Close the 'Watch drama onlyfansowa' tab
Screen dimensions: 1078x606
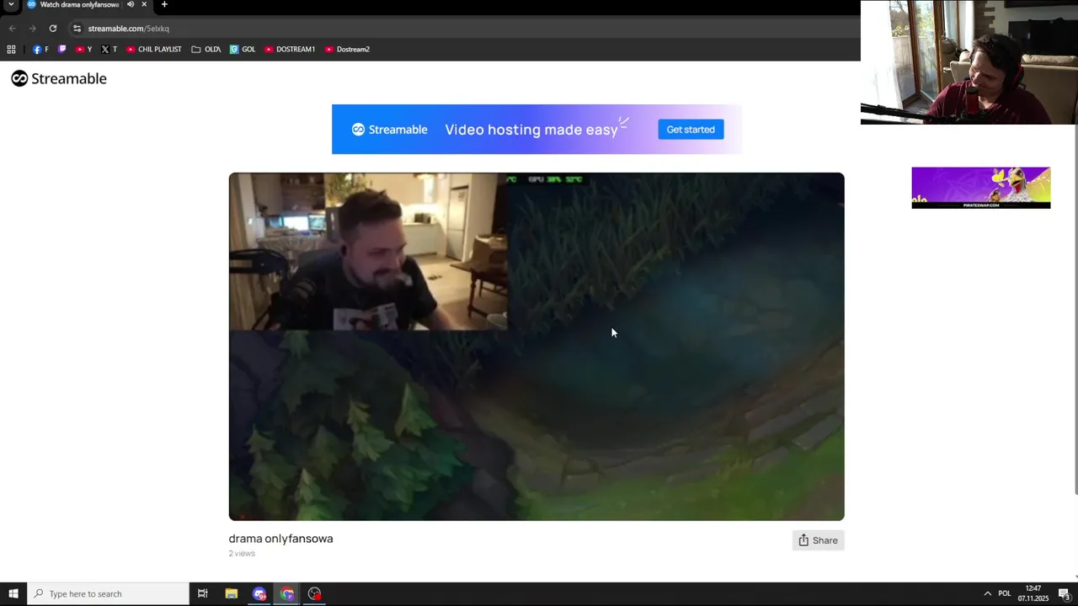click(144, 4)
